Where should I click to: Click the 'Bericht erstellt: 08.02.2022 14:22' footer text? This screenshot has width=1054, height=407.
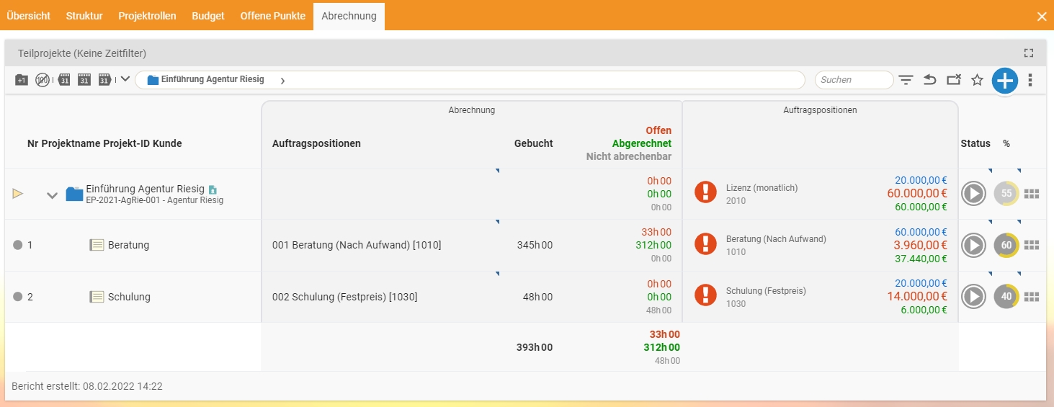[x=87, y=386]
